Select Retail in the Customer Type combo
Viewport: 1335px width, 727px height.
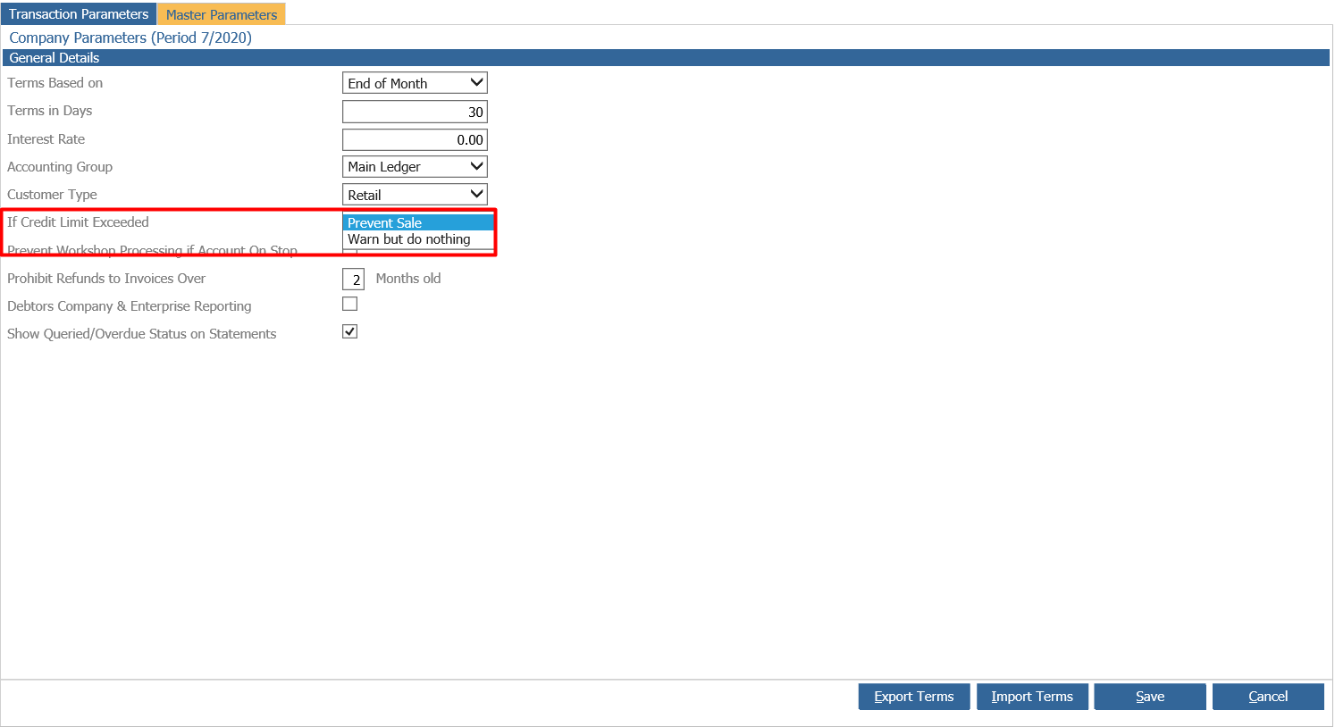click(x=414, y=194)
